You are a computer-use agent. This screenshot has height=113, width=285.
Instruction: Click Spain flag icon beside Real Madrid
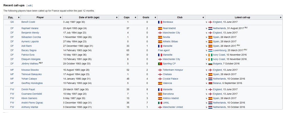click(x=160, y=28)
